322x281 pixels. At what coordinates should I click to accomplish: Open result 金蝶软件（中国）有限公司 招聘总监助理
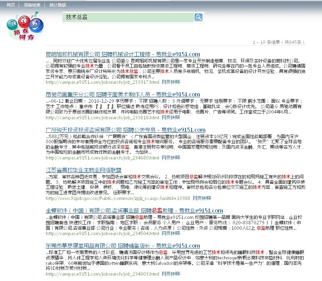134,210
